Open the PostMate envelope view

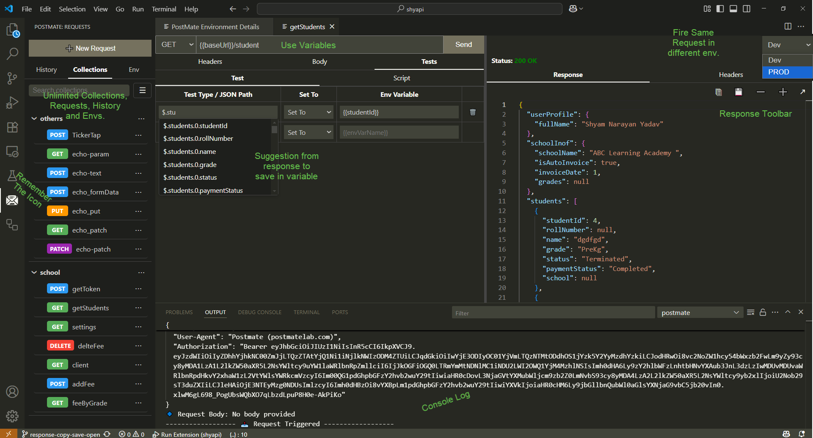pyautogui.click(x=12, y=200)
